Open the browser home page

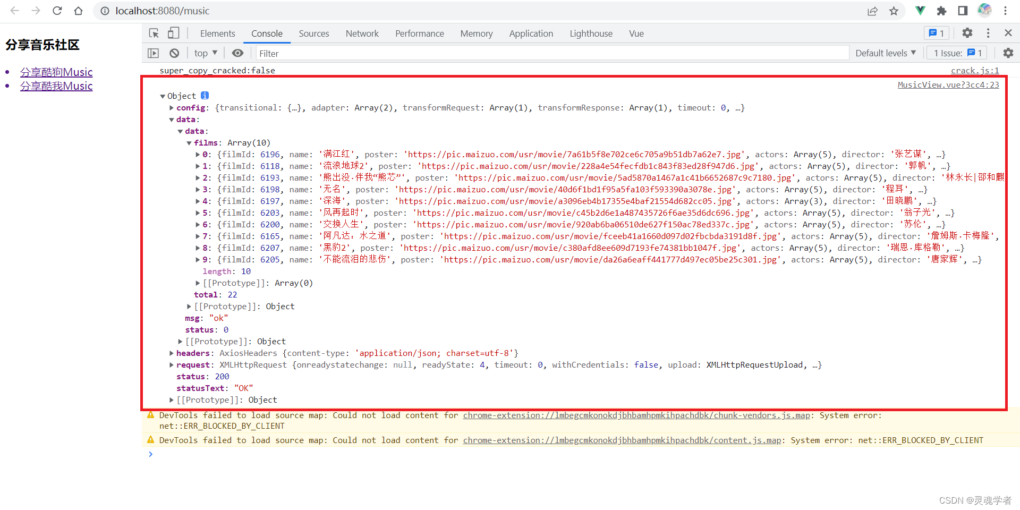click(79, 11)
